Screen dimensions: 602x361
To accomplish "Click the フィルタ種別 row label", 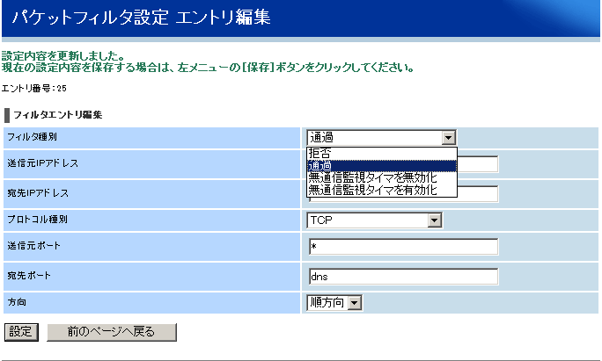I will click(31, 138).
